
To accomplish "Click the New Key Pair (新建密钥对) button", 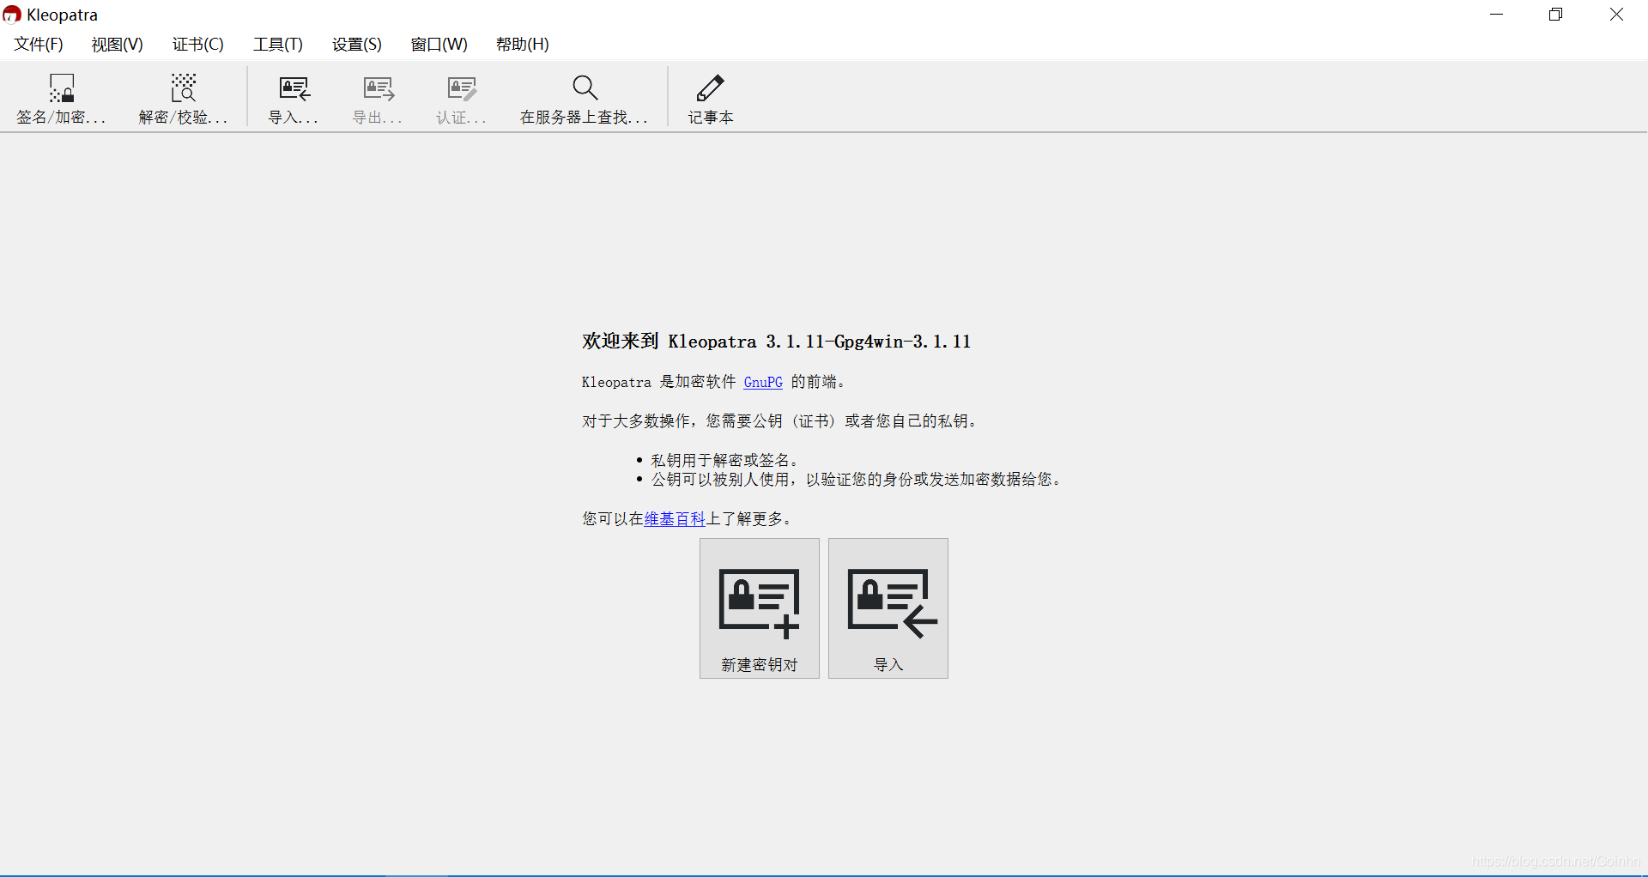I will pyautogui.click(x=760, y=608).
